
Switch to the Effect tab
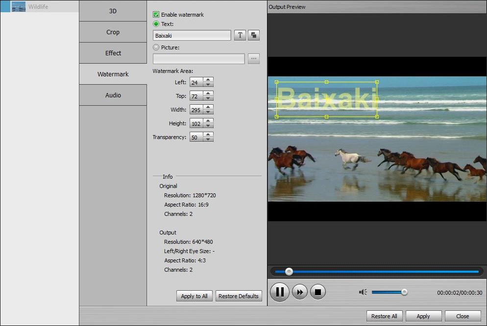pos(112,53)
